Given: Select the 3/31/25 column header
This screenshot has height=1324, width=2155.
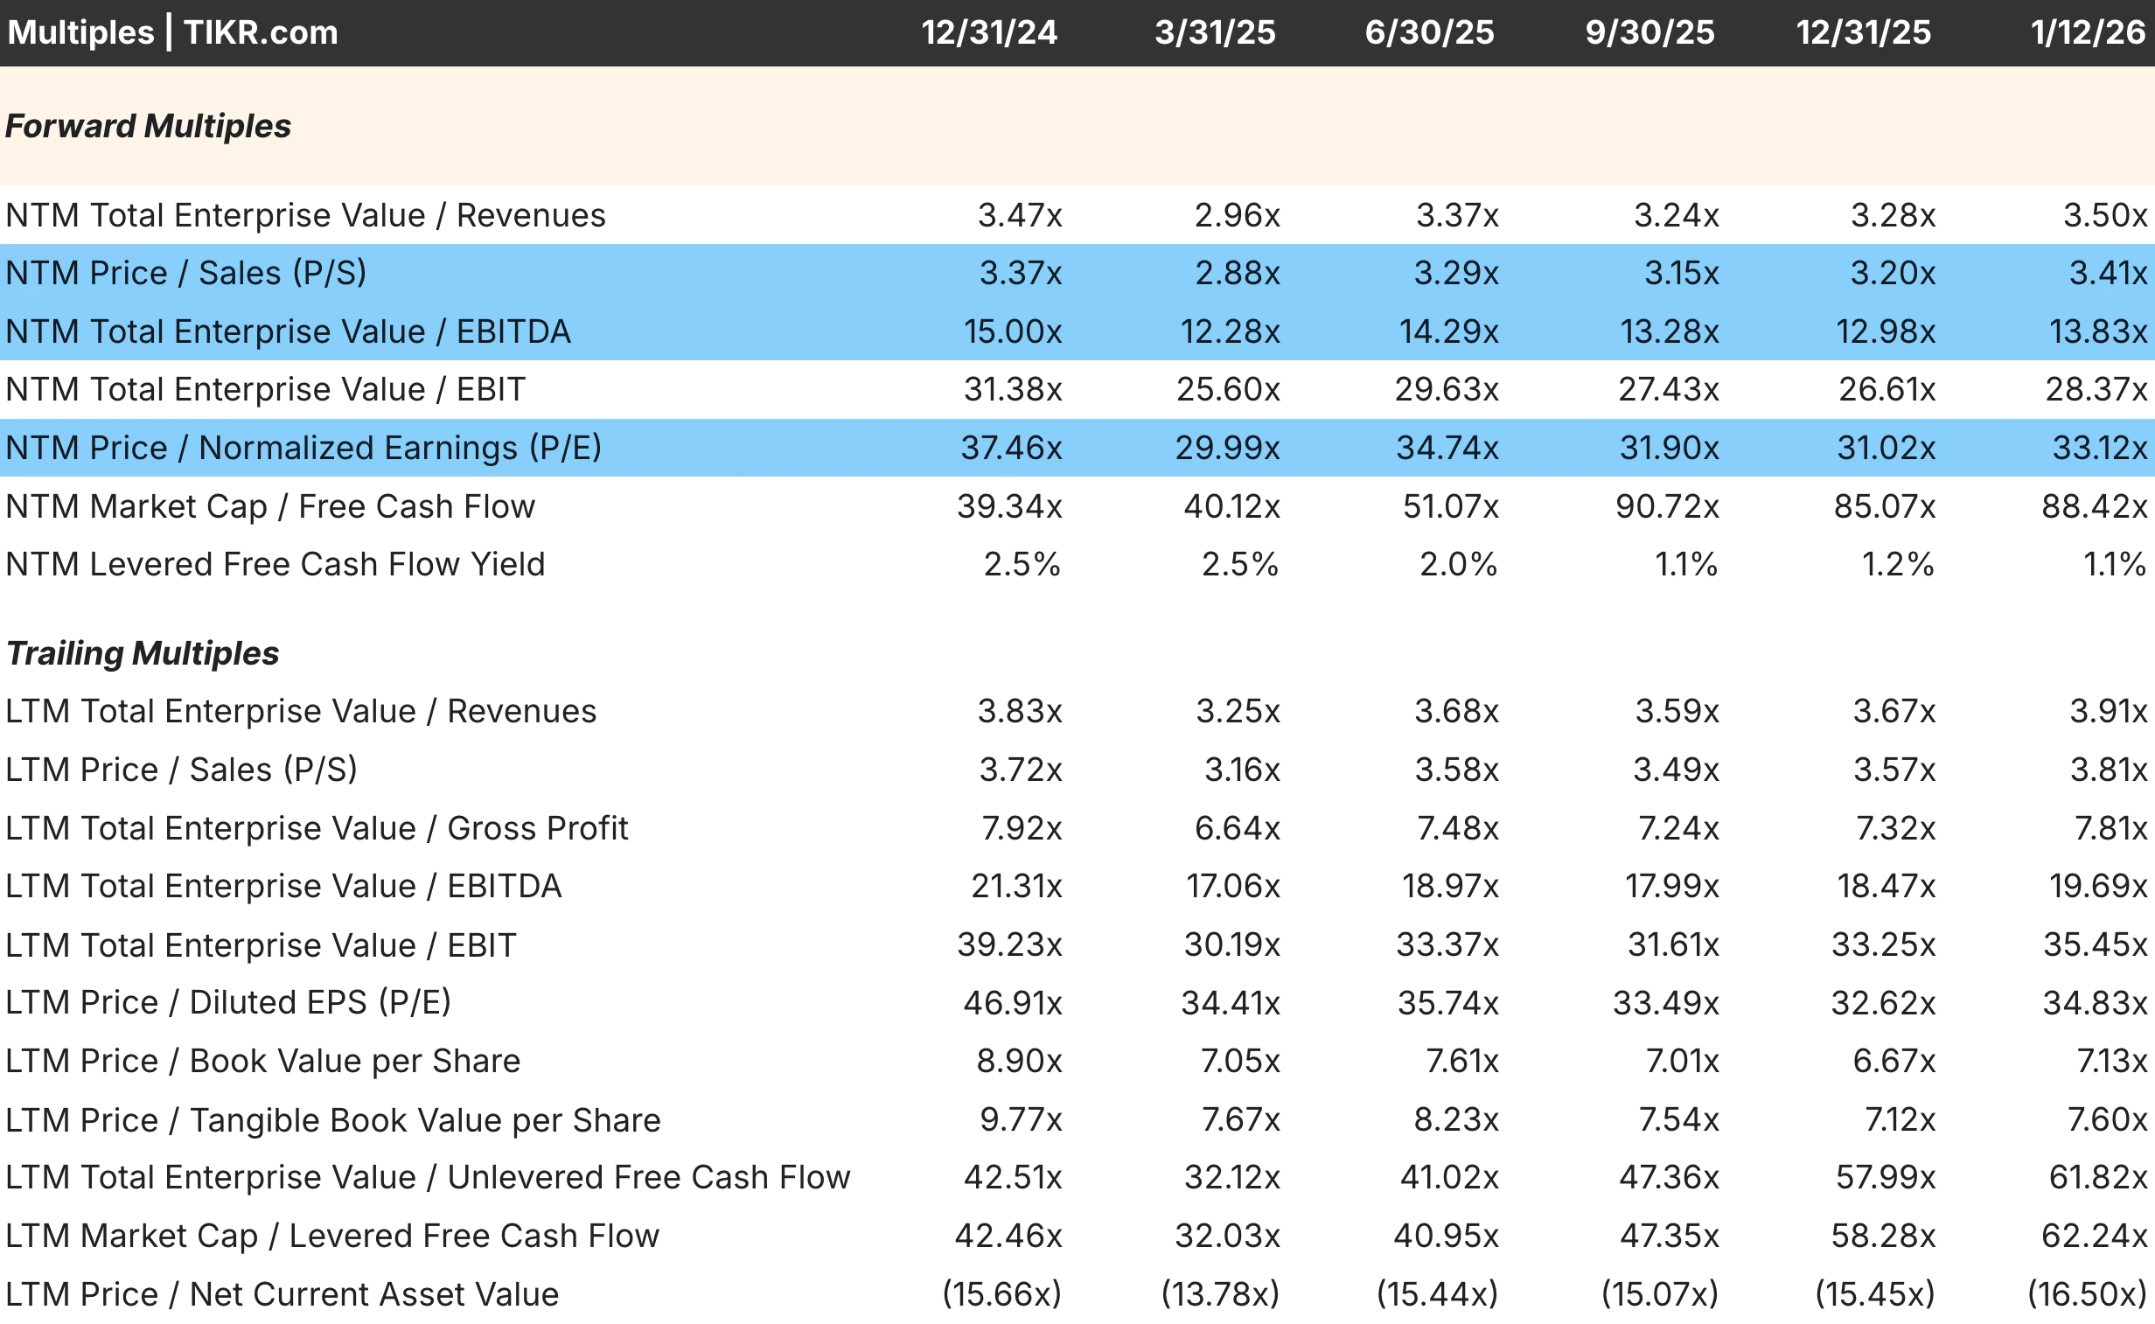Looking at the screenshot, I should tap(1215, 32).
